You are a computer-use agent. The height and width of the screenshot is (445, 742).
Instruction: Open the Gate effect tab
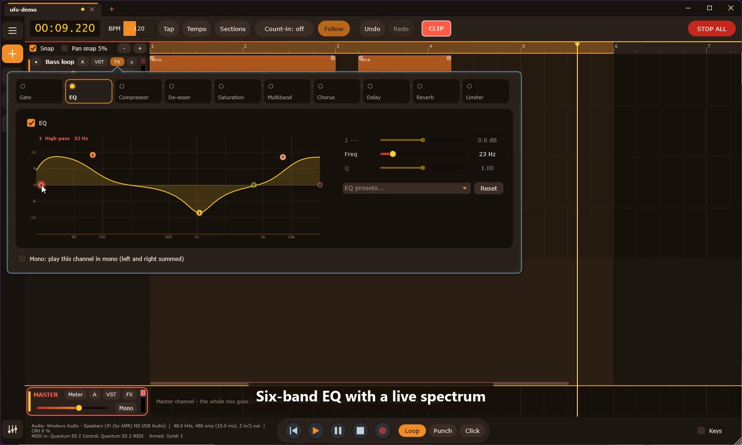[39, 91]
